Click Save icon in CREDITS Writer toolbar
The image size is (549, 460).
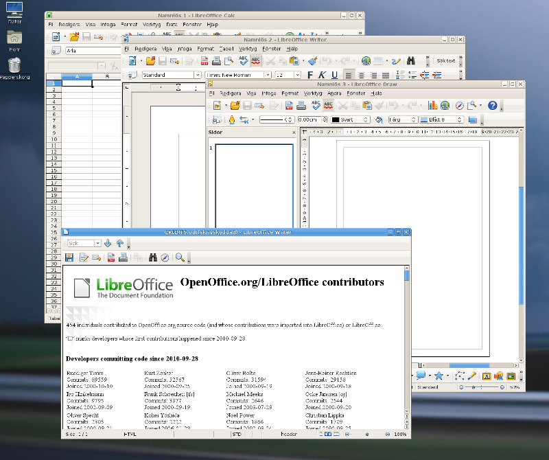pos(69,257)
